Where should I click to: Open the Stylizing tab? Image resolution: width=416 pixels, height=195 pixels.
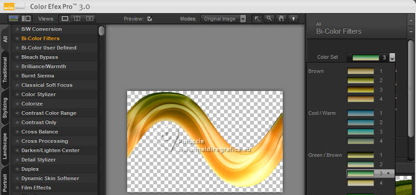point(5,108)
